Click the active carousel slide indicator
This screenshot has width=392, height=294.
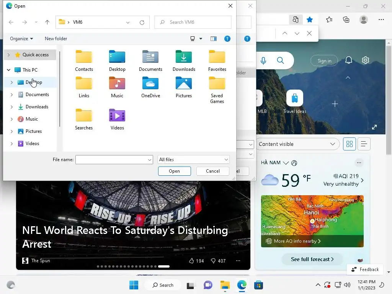pos(164,266)
